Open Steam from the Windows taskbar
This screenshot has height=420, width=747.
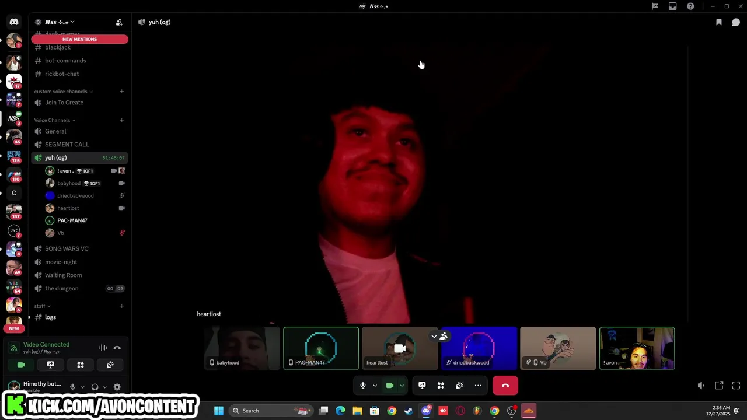coord(409,411)
